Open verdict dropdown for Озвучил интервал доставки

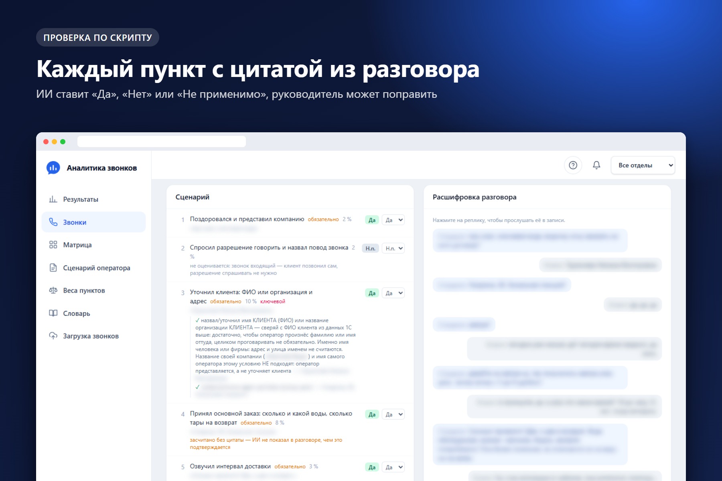pos(393,467)
